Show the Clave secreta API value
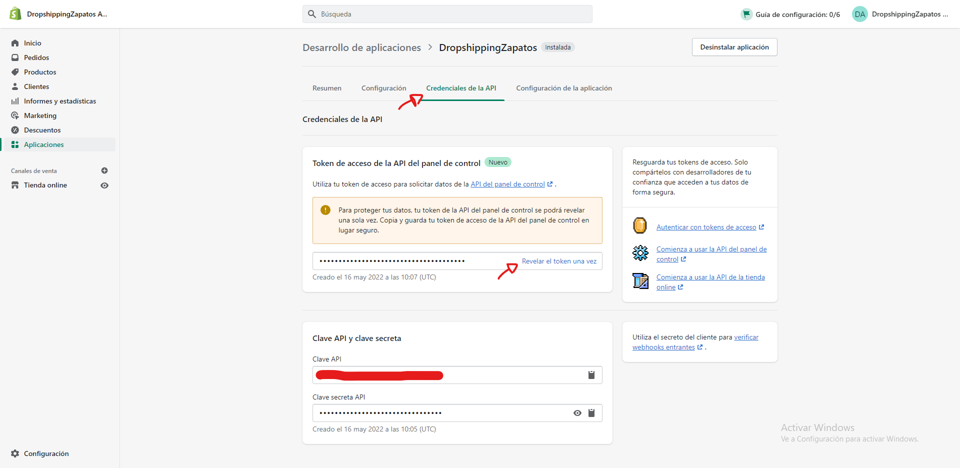 coord(577,413)
